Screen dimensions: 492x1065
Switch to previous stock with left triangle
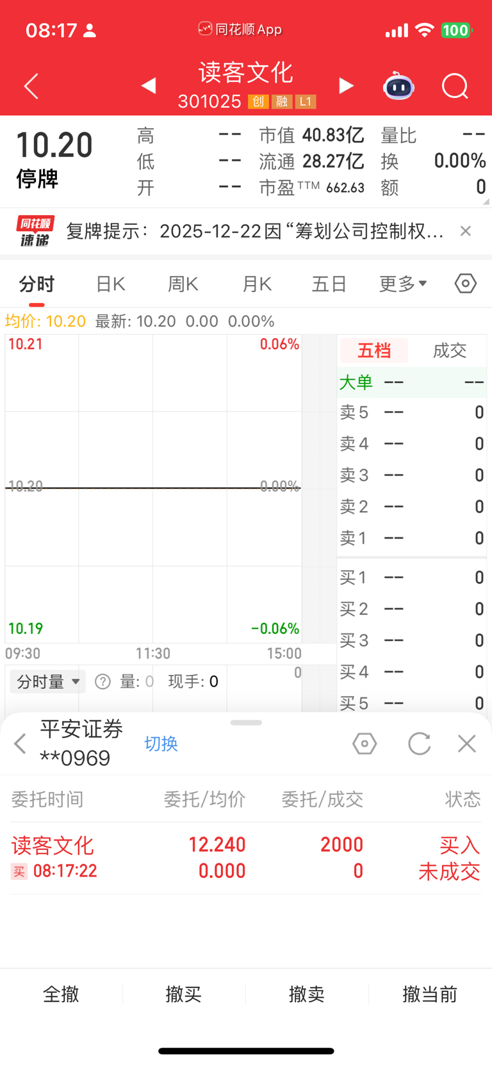[x=149, y=86]
